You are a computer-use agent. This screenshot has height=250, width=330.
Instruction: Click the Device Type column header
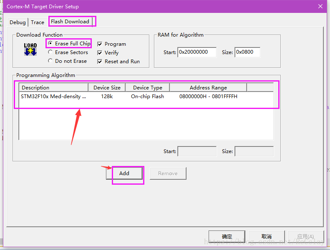tap(148, 87)
